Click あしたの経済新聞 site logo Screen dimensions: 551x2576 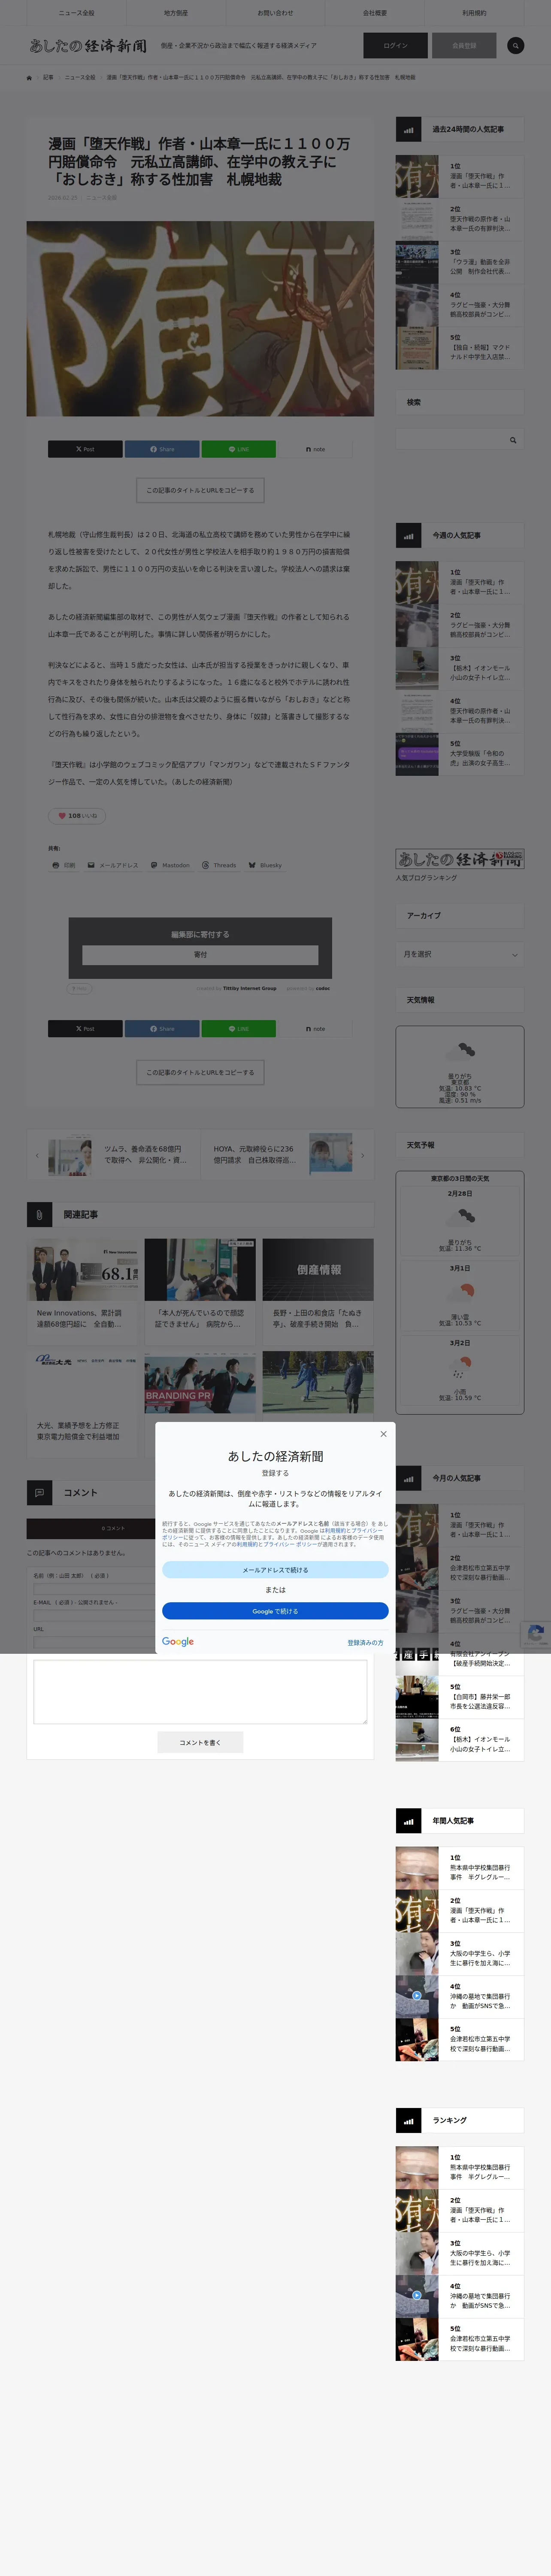[x=88, y=46]
